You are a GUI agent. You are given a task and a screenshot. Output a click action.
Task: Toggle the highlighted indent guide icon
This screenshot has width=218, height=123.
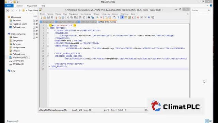click(x=122, y=17)
